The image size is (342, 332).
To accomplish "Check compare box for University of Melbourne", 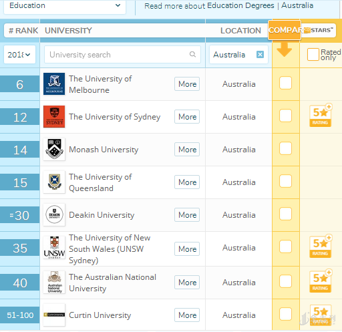I will 285,83.
